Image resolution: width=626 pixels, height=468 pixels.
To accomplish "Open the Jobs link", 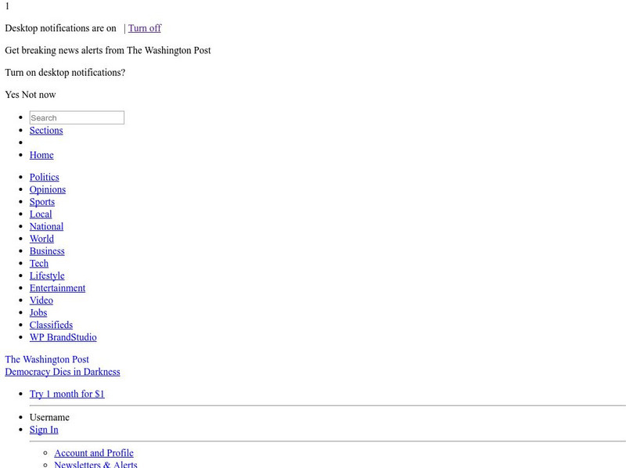I will 38,313.
